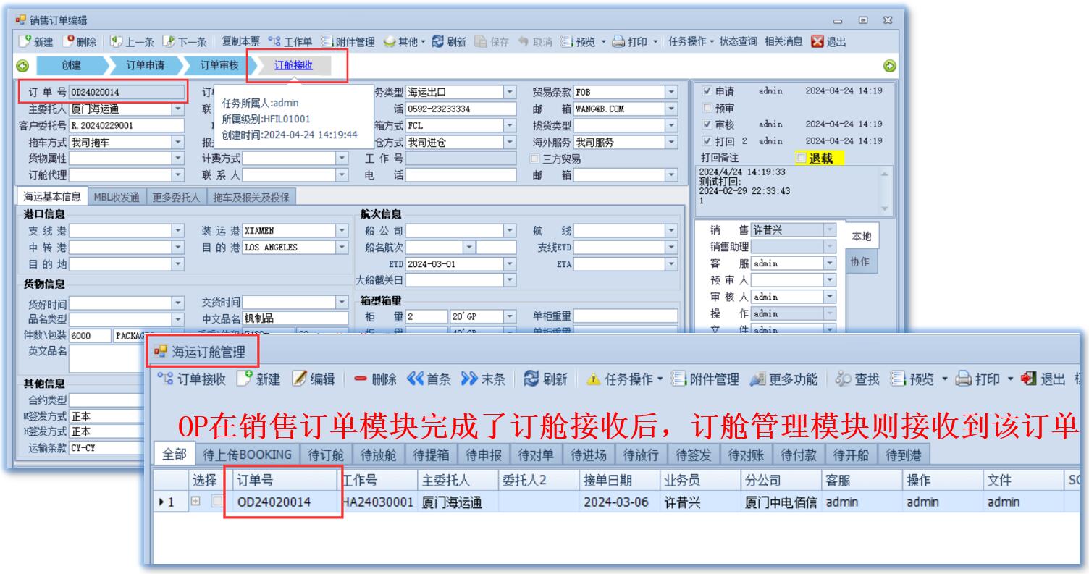Click the 新建 icon in sales order toolbar
1089x574 pixels.
coord(24,42)
